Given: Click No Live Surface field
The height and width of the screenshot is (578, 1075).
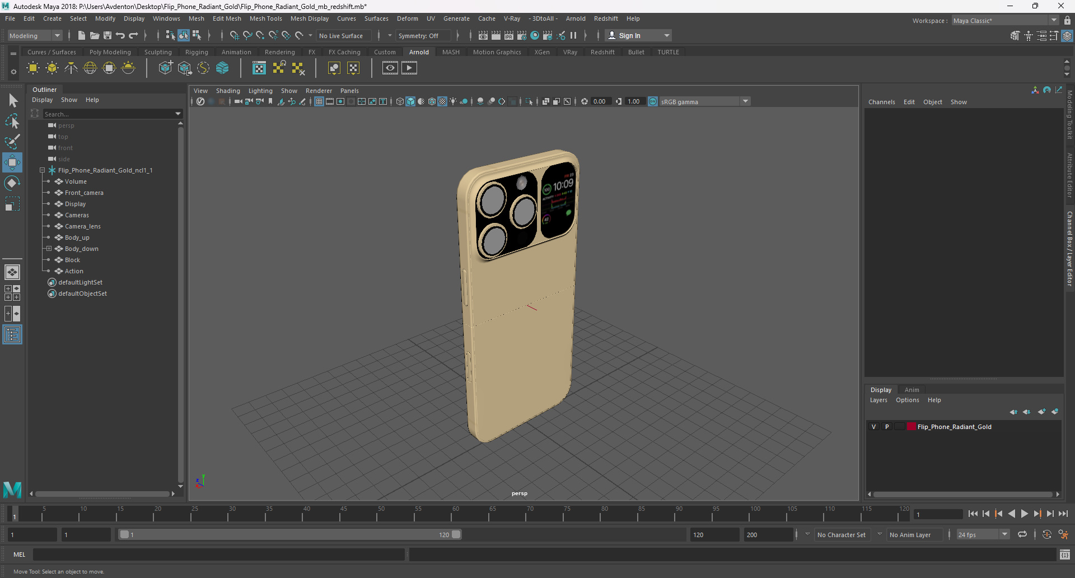Looking at the screenshot, I should pos(343,35).
